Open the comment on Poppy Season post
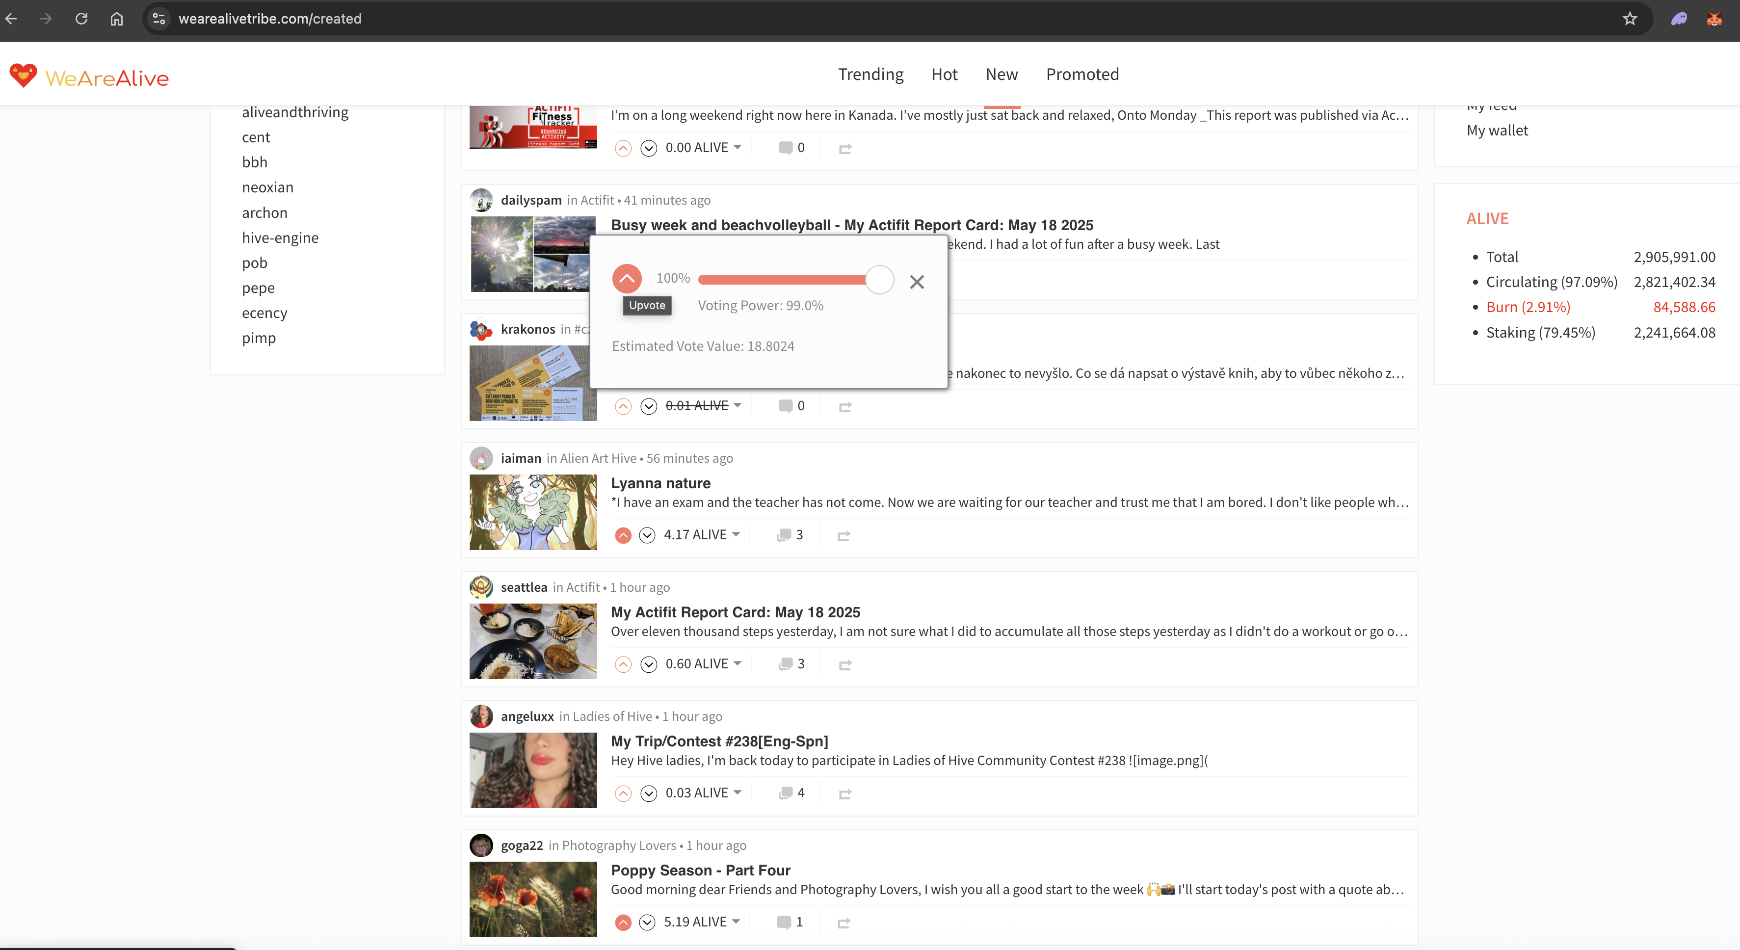This screenshot has height=950, width=1740. click(x=790, y=922)
